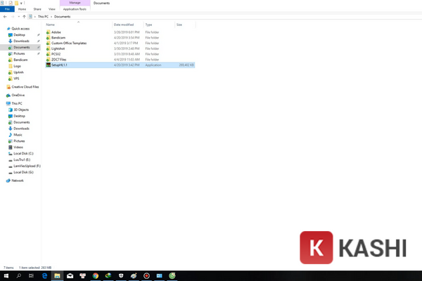Click the OneDrive cloud icon in sidebar
Viewport: 422px width, 281px height.
[x=8, y=95]
